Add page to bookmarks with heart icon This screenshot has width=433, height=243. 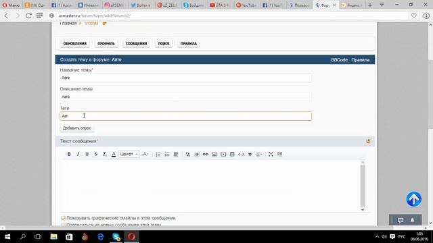pos(413,16)
